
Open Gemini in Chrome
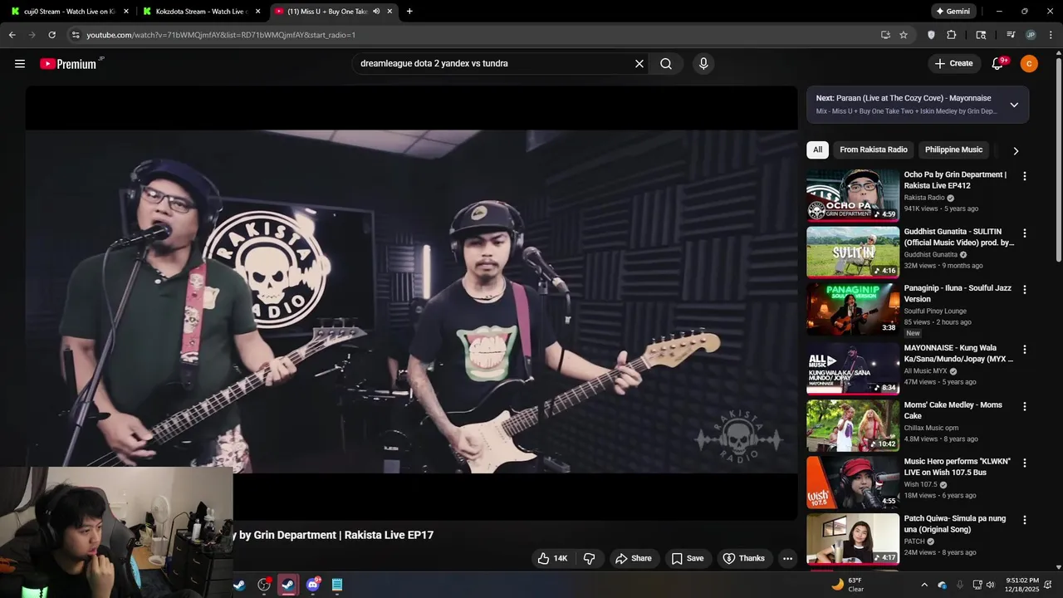point(953,12)
